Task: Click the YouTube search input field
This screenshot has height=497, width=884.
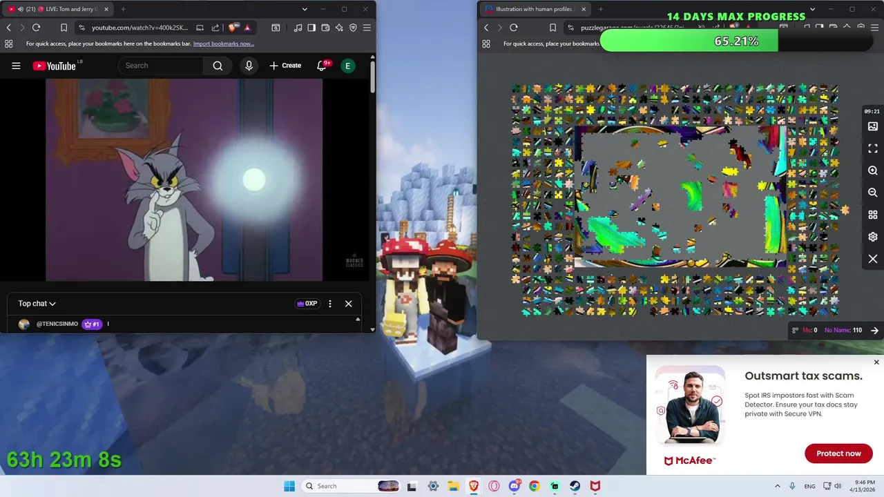Action: [x=162, y=66]
